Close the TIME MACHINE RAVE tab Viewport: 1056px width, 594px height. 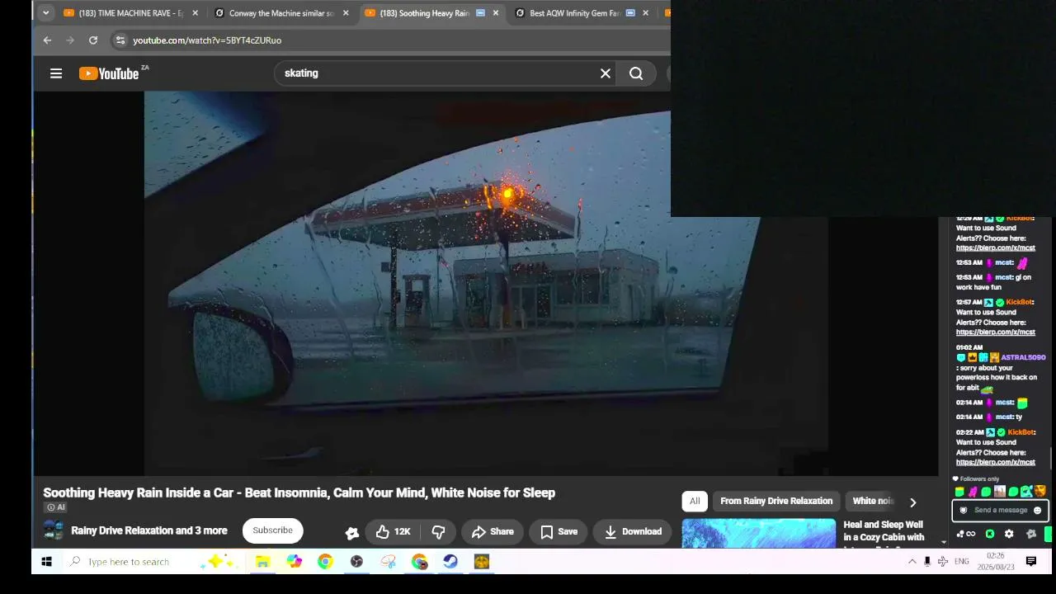196,13
